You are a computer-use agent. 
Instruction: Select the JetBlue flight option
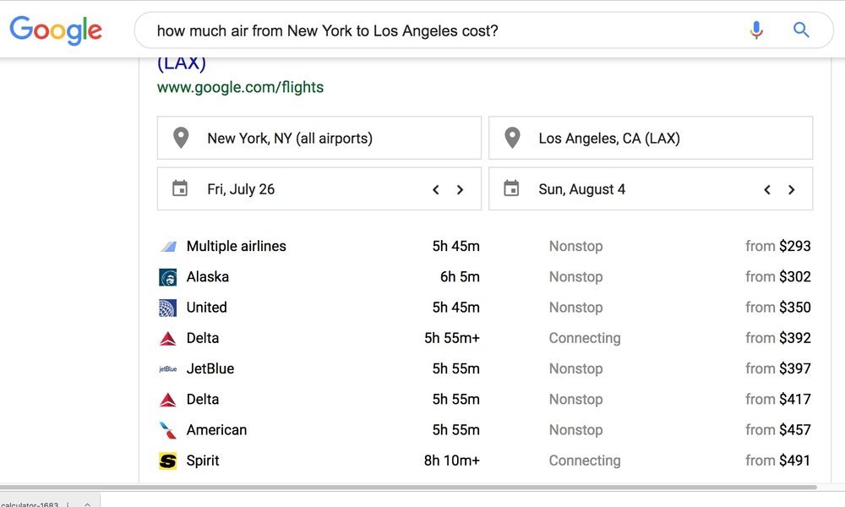click(x=485, y=369)
